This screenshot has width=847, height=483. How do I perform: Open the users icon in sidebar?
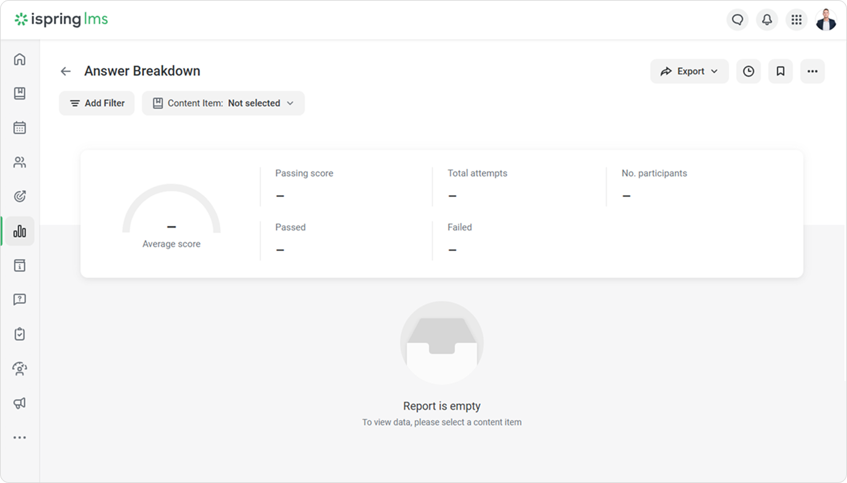(x=20, y=162)
